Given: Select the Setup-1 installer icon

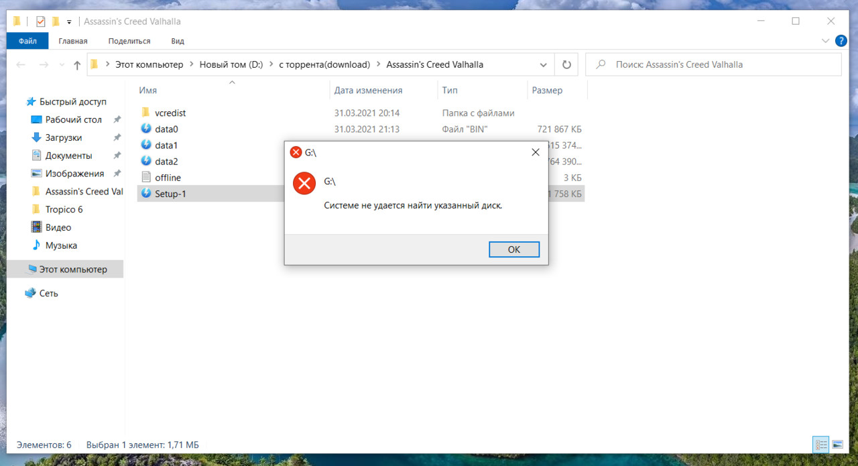Looking at the screenshot, I should [x=146, y=193].
